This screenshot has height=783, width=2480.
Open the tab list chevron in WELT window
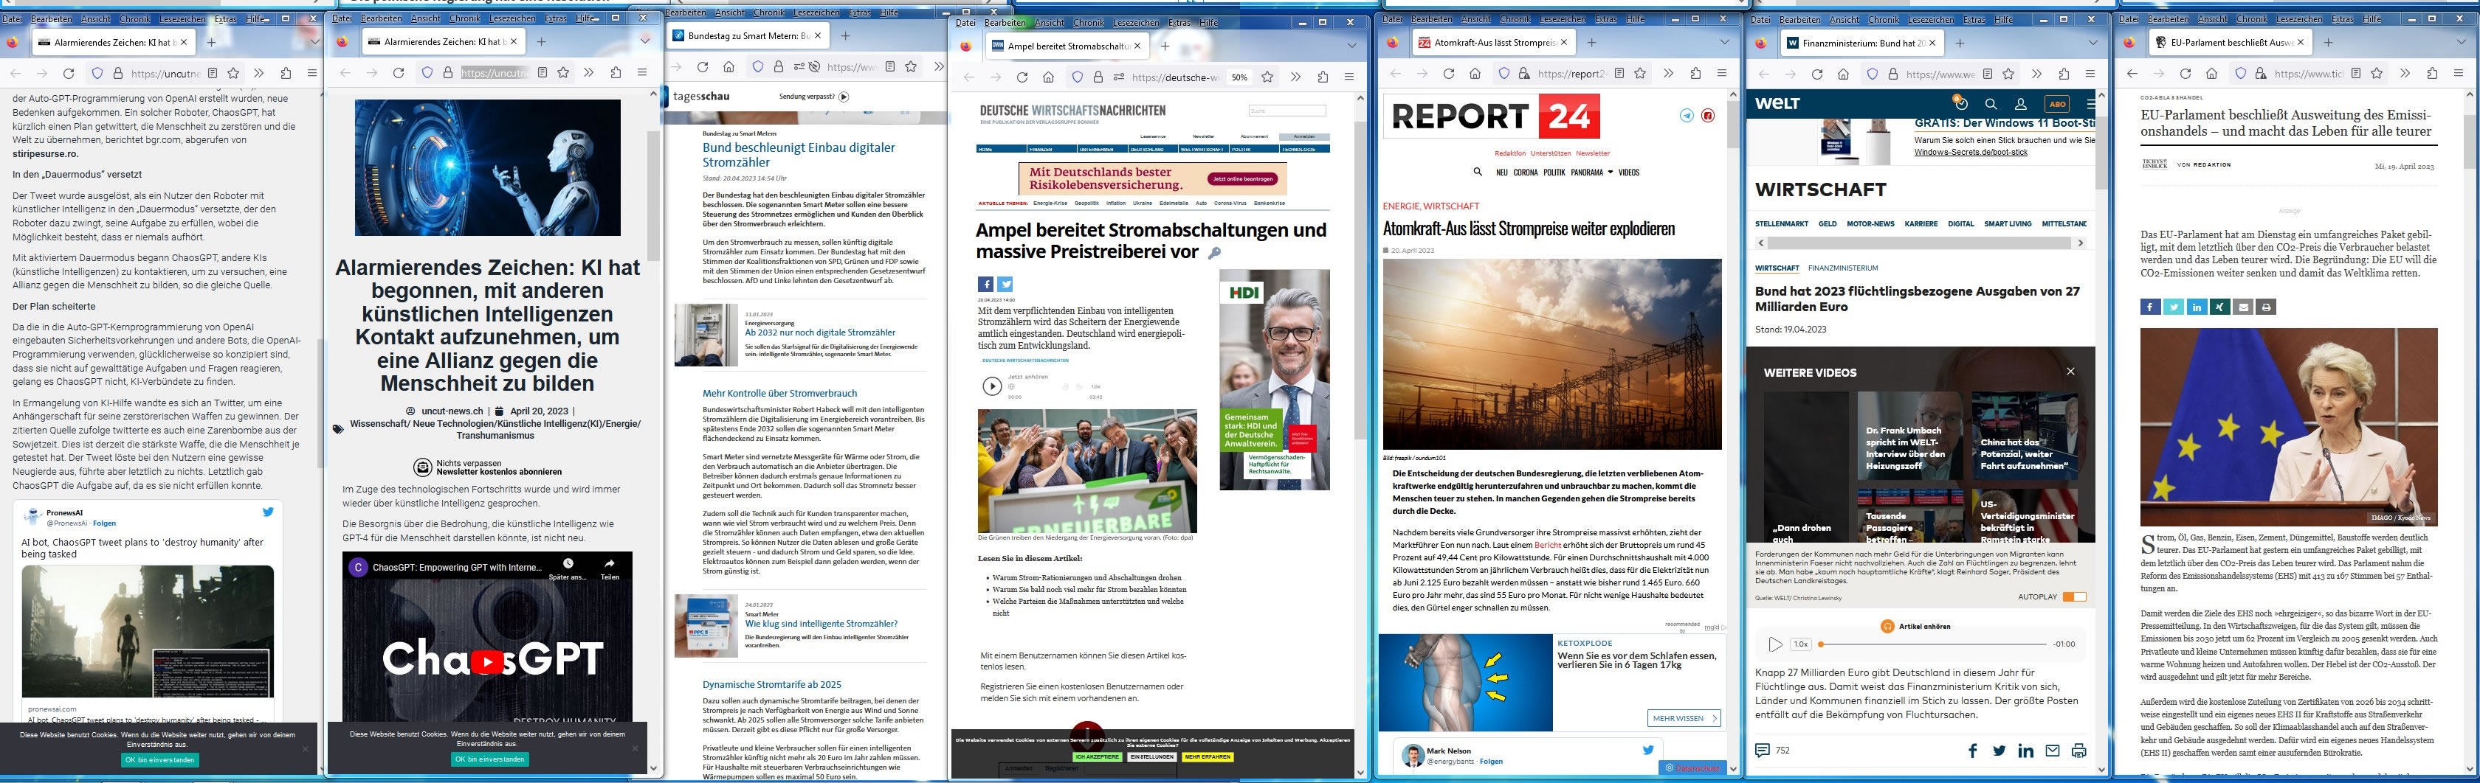click(2093, 42)
